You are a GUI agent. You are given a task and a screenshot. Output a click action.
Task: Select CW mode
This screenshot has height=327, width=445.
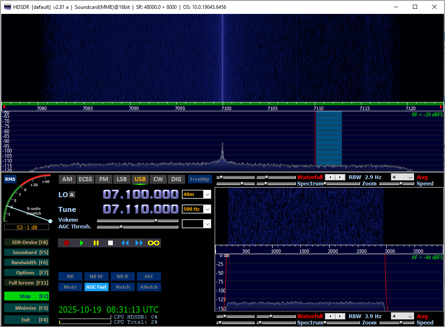[x=158, y=179]
